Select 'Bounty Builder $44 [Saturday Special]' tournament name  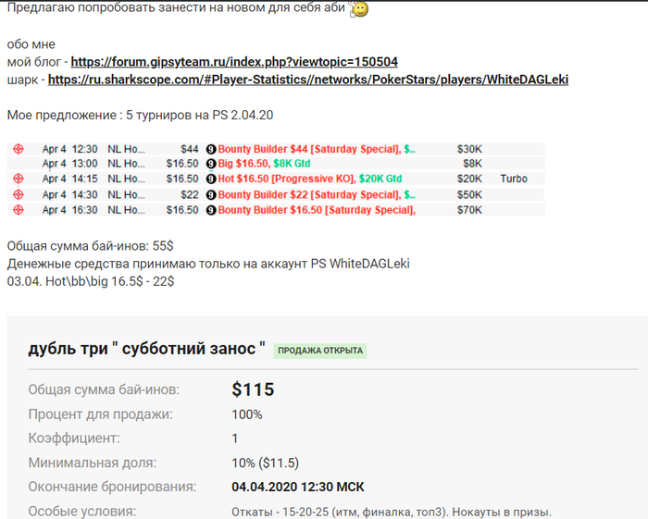coord(309,149)
